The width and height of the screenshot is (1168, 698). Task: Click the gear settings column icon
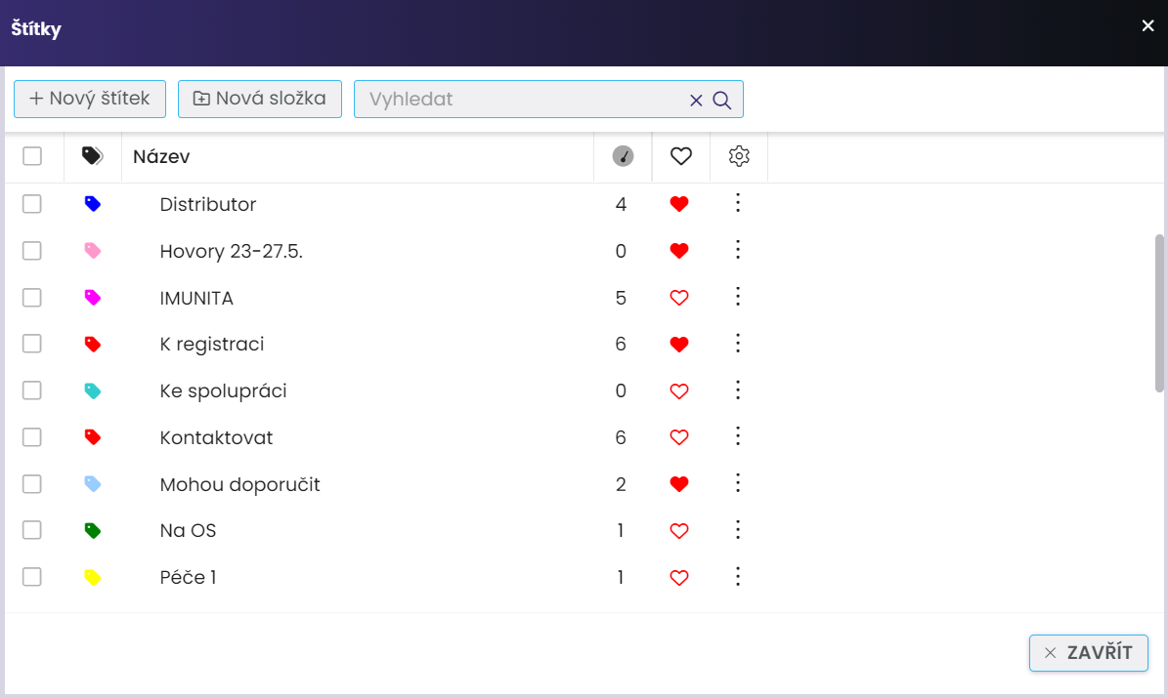click(739, 156)
